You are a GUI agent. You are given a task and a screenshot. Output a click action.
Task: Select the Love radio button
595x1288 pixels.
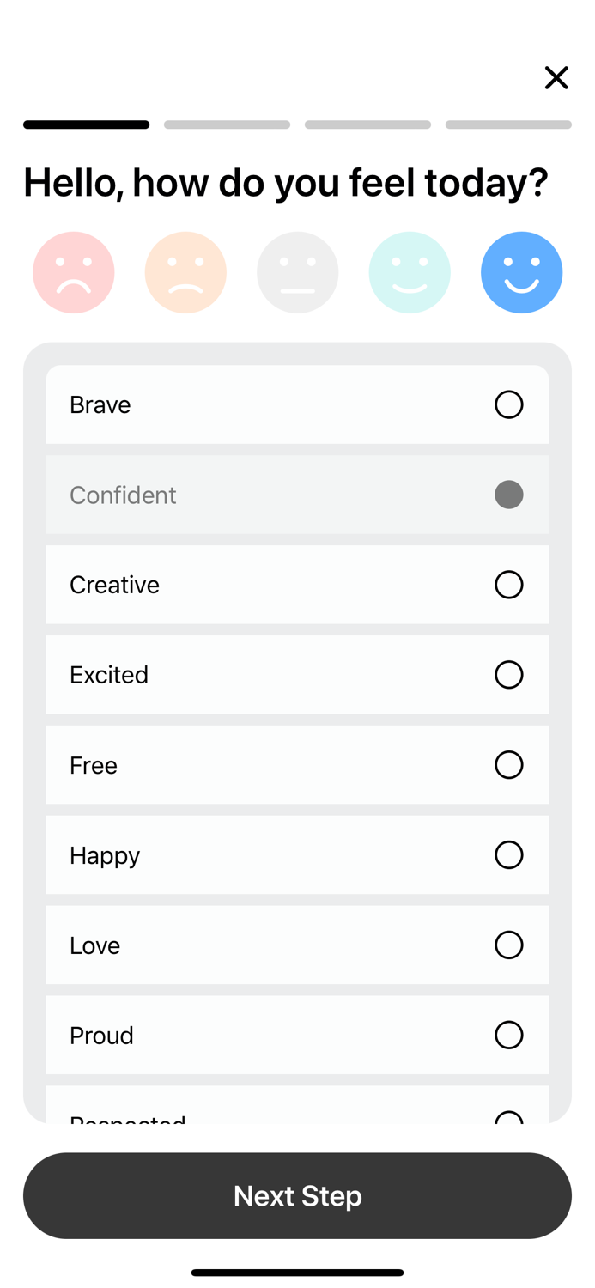(508, 945)
